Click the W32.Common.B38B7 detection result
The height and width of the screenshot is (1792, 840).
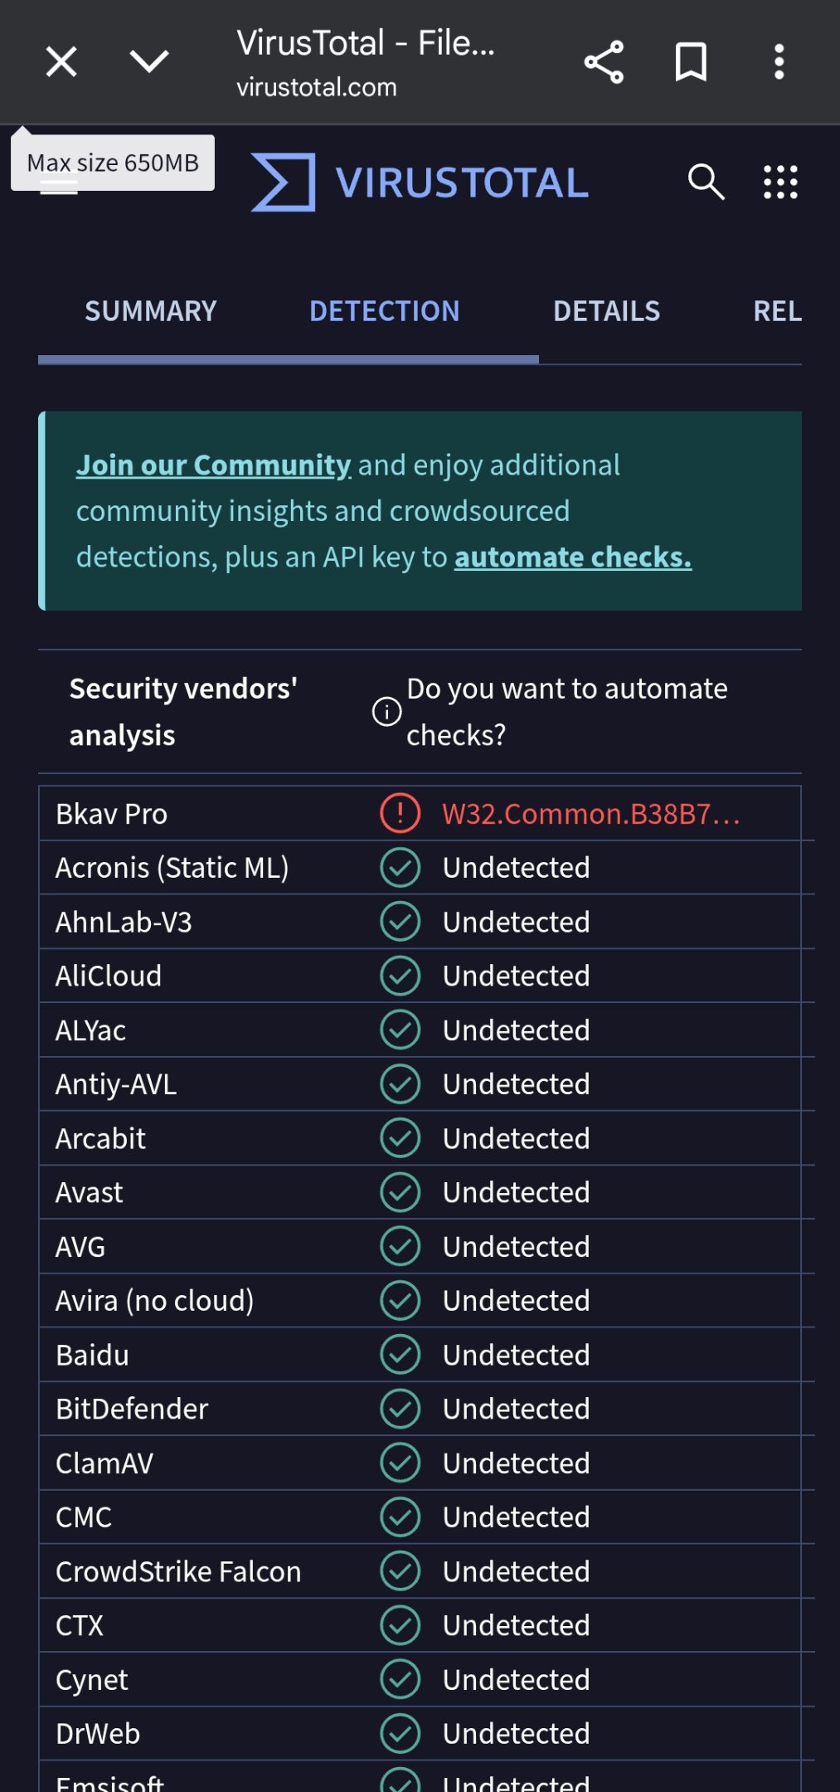click(590, 814)
